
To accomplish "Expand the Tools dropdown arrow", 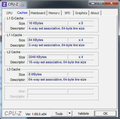I will (70, 114).
